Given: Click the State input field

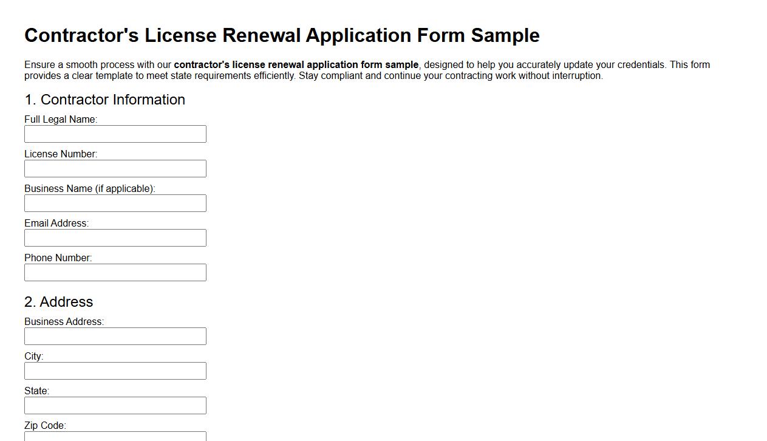Looking at the screenshot, I should pyautogui.click(x=115, y=405).
